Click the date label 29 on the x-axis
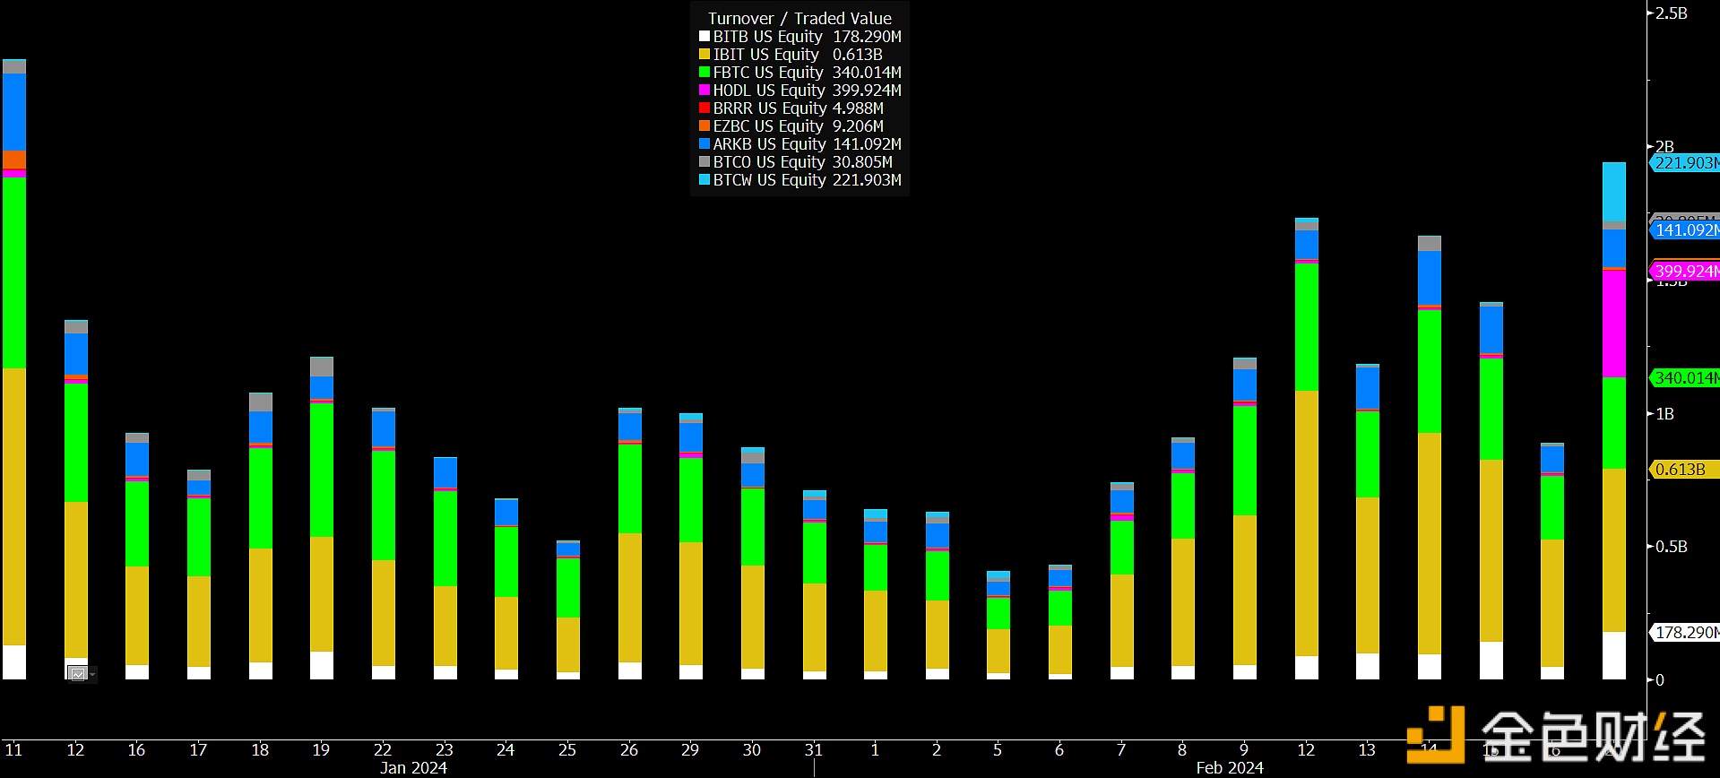1720x778 pixels. point(690,750)
